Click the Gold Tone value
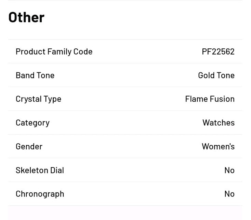The height and width of the screenshot is (220, 251). (x=216, y=75)
